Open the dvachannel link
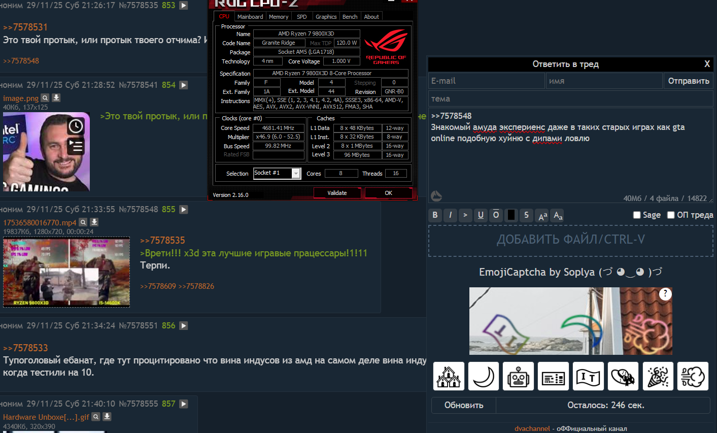The height and width of the screenshot is (433, 717). 532,428
